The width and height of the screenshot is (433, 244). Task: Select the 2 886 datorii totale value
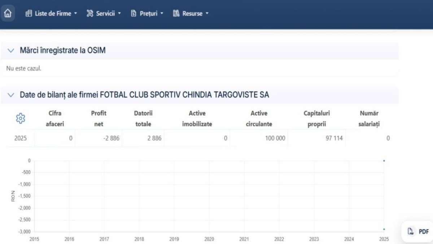[x=154, y=138]
